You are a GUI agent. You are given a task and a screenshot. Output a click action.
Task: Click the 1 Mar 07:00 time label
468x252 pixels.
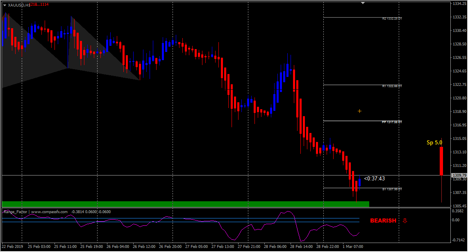(353, 247)
